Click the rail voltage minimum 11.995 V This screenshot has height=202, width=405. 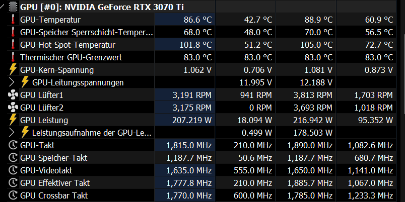(x=256, y=83)
